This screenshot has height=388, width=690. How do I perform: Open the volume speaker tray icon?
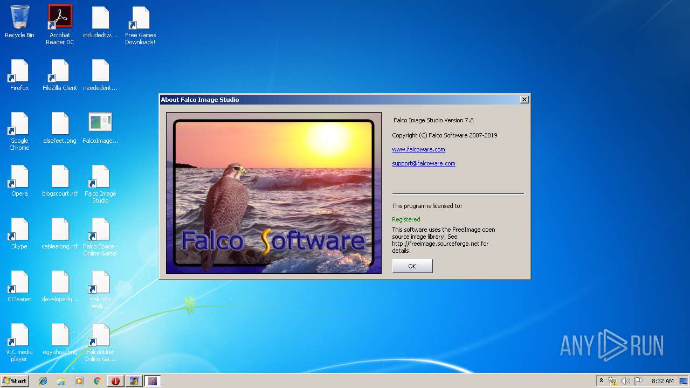pyautogui.click(x=626, y=381)
